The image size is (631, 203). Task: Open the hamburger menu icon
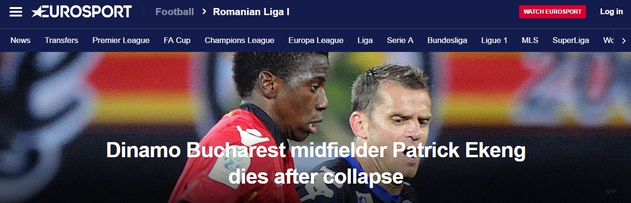[x=16, y=12]
